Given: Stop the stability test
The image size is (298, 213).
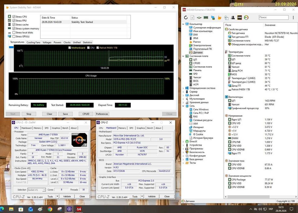Looking at the screenshot, I should pyautogui.click(x=29, y=114).
